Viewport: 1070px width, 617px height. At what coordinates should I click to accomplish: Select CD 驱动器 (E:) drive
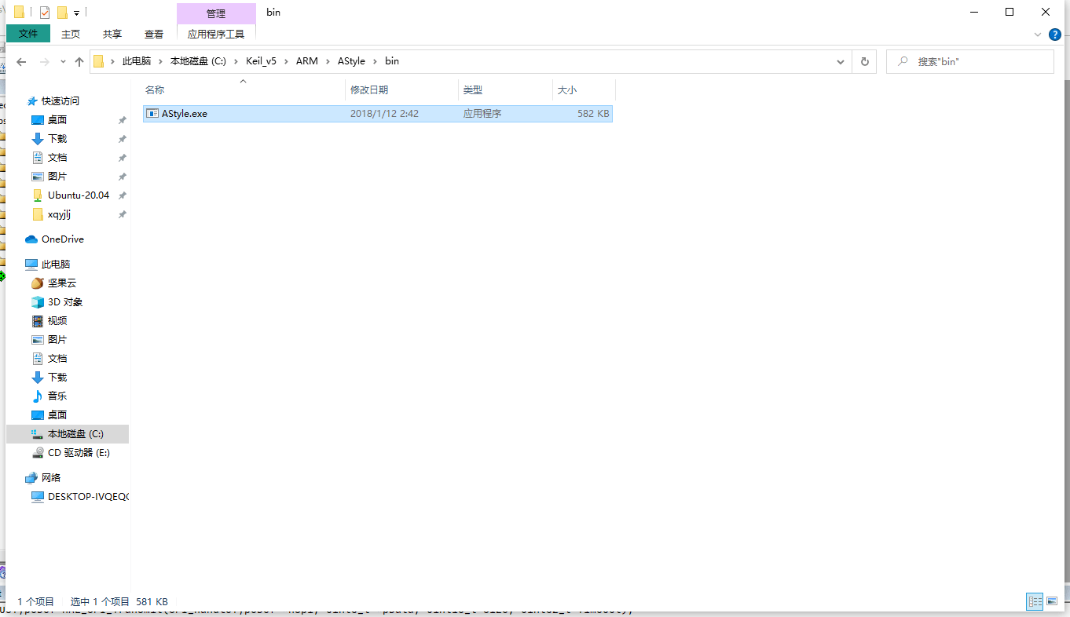pos(78,453)
